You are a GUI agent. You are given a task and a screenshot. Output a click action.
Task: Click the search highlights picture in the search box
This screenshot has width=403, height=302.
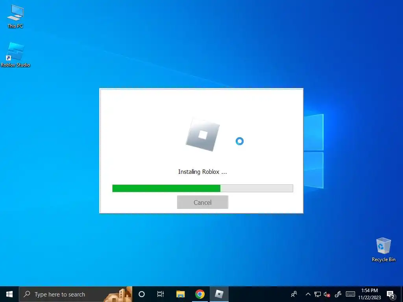pyautogui.click(x=118, y=294)
